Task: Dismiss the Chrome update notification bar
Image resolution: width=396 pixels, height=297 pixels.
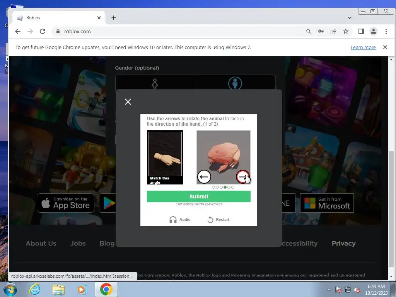Action: [385, 47]
